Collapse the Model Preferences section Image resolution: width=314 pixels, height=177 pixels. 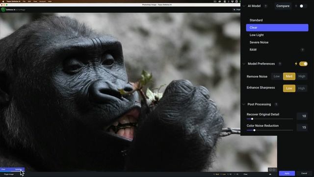244,64
